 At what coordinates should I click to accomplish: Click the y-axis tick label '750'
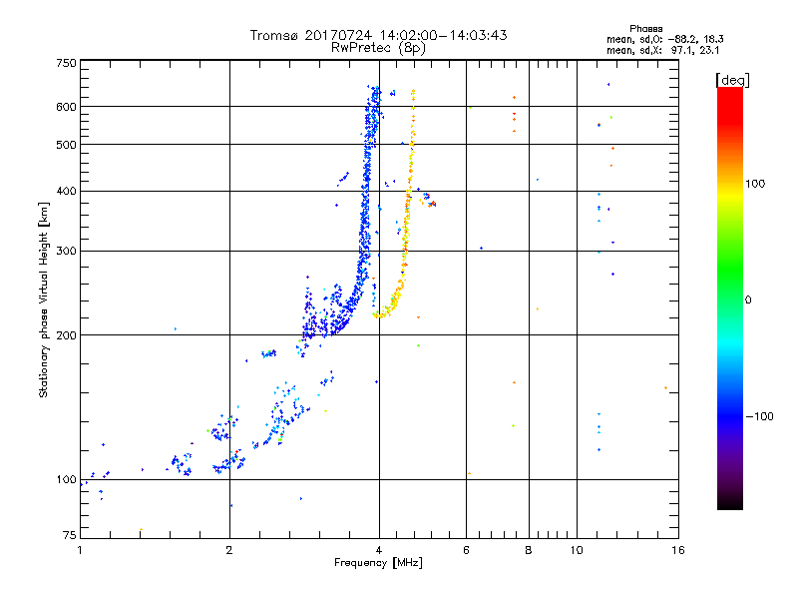tap(66, 63)
